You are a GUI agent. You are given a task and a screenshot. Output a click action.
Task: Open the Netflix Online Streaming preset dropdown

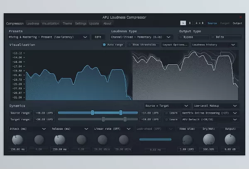[210, 113]
